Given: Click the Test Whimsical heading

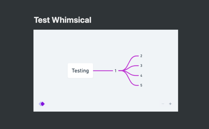Looking at the screenshot, I should (63, 20).
